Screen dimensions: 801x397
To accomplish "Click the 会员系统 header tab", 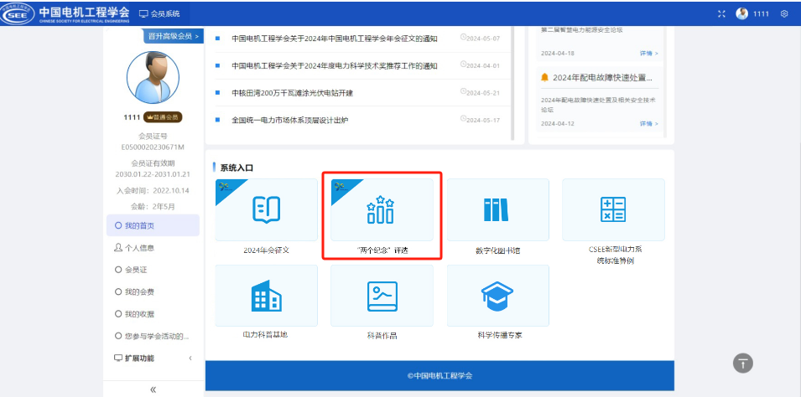I will tap(159, 13).
